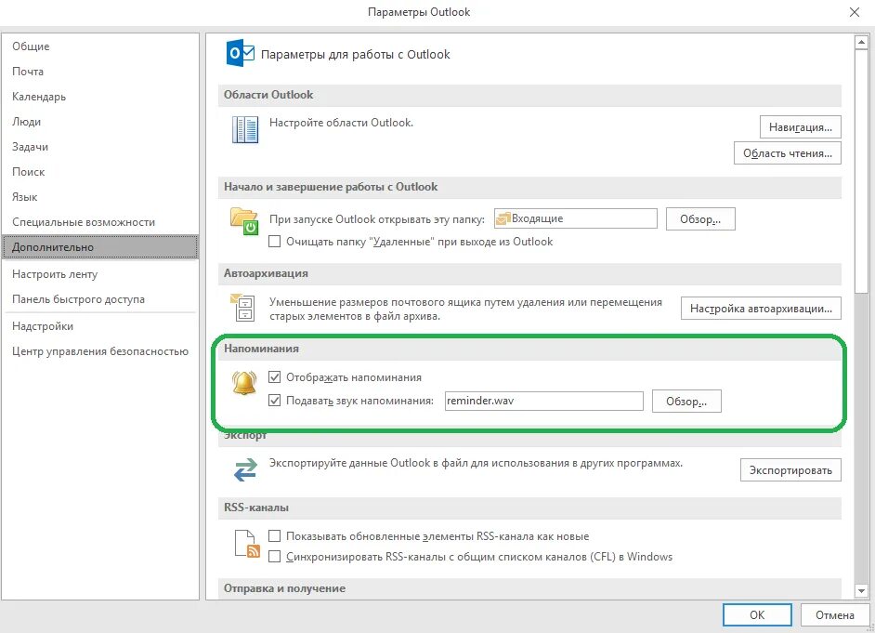Image resolution: width=875 pixels, height=633 pixels.
Task: Click the 'Экспортировать' button
Action: coord(790,470)
